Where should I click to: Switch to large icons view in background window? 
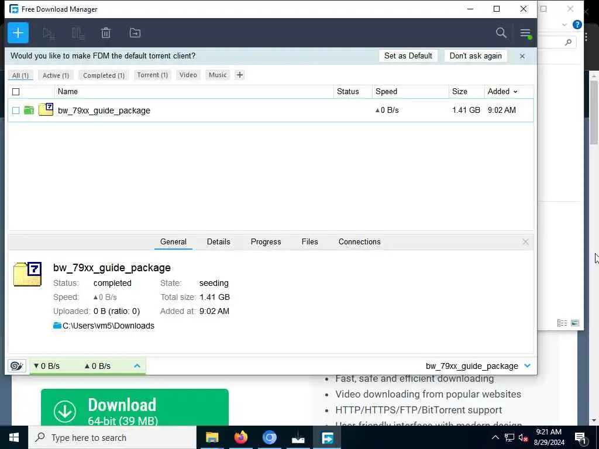(x=575, y=323)
